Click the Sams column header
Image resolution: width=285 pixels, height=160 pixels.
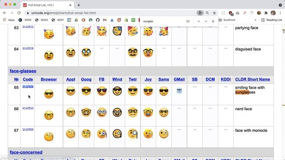(163, 79)
